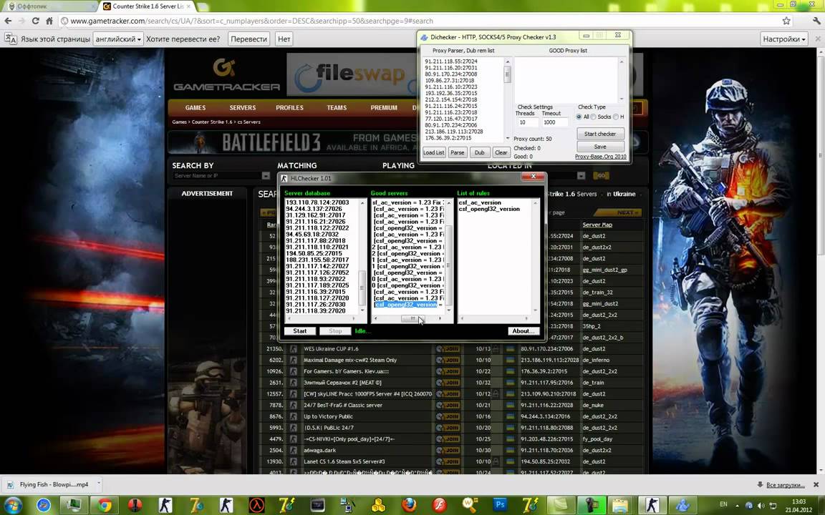
Task: Show hidden system tray icons arrow
Action: 737,506
